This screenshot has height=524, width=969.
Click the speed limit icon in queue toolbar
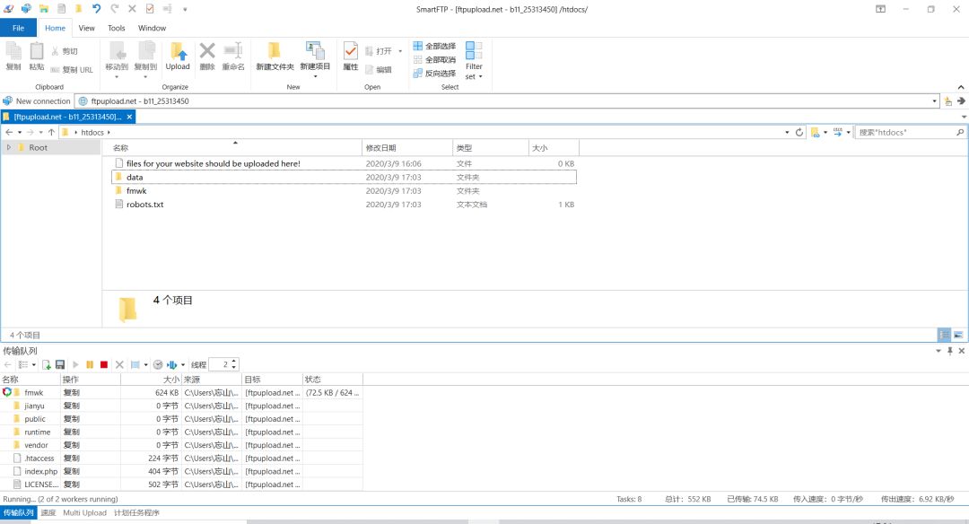pos(172,364)
